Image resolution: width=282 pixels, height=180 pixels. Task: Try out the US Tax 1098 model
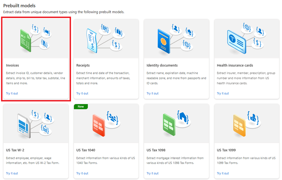pos(152,173)
